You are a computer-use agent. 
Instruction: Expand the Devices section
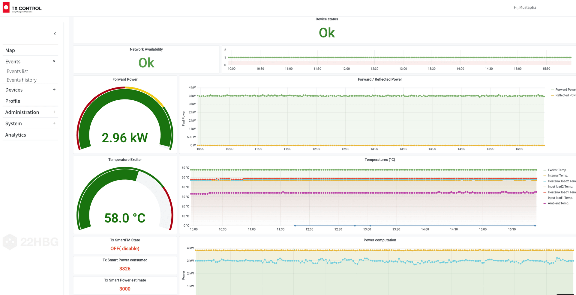pos(54,90)
